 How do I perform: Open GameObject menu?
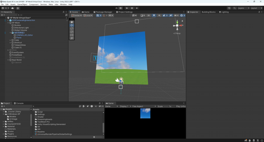pos(22,4)
